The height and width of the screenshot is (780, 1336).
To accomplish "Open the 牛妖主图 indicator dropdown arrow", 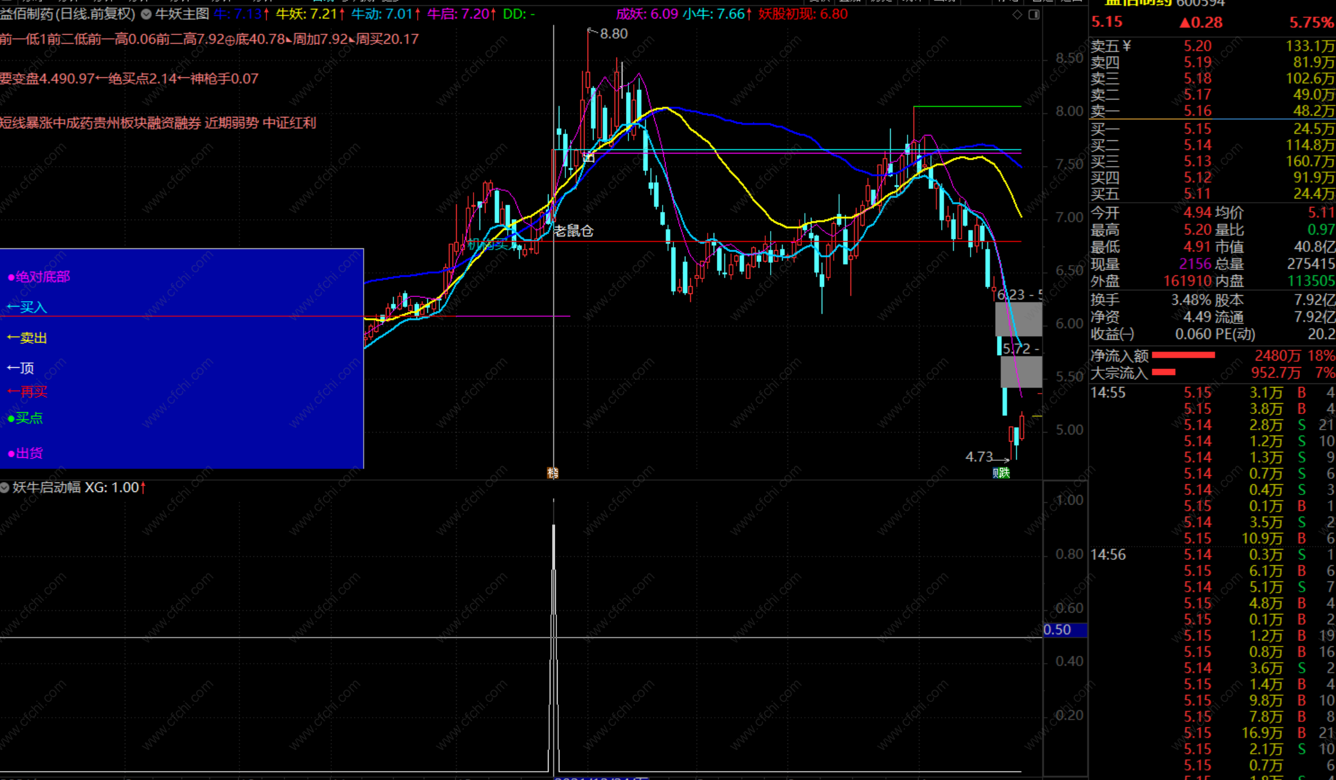I will point(146,14).
